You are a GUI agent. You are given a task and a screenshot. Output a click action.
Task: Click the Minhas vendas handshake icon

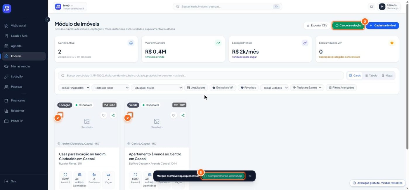point(6,66)
